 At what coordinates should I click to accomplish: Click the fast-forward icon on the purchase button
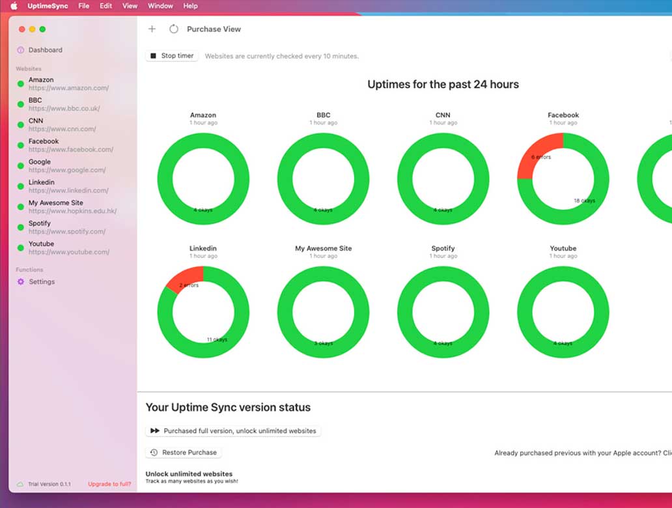[x=155, y=430]
